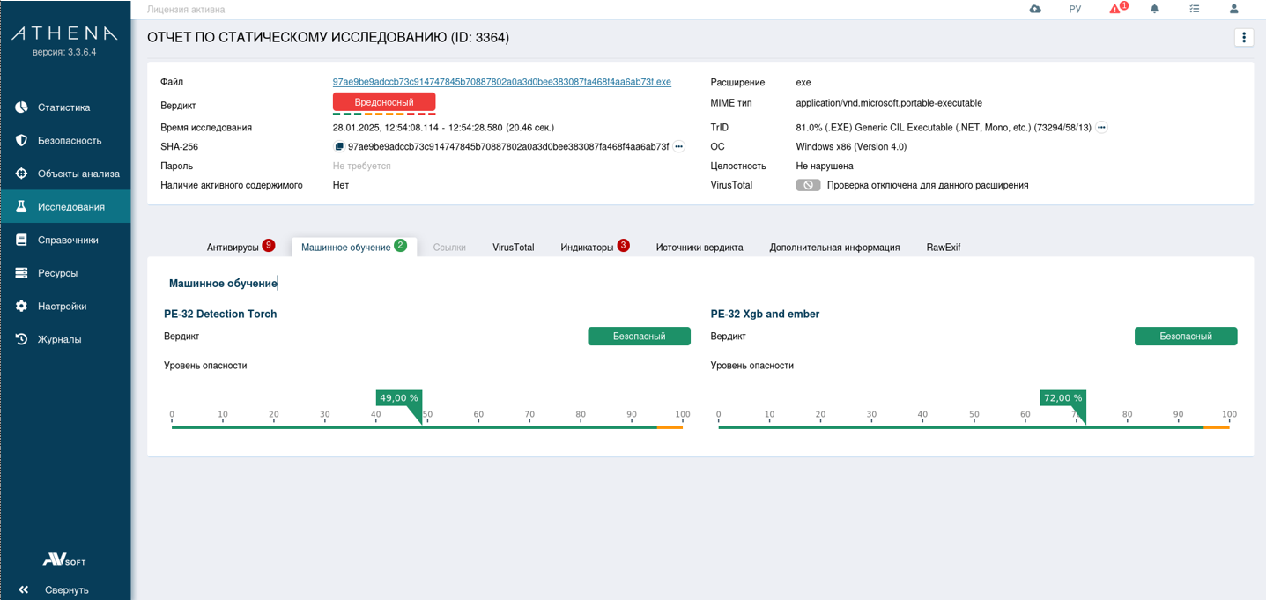Viewport: 1266px width, 600px height.
Task: Open the Индикаторы tab
Action: pos(587,248)
